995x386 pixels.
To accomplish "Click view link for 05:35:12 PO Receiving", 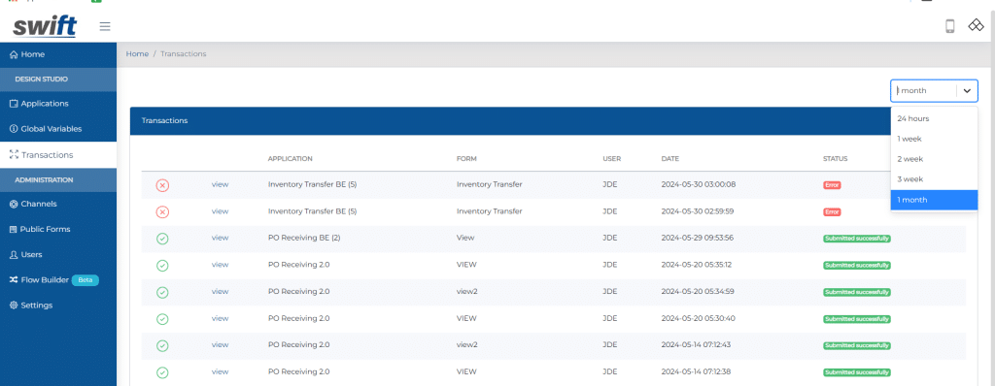I will point(220,265).
